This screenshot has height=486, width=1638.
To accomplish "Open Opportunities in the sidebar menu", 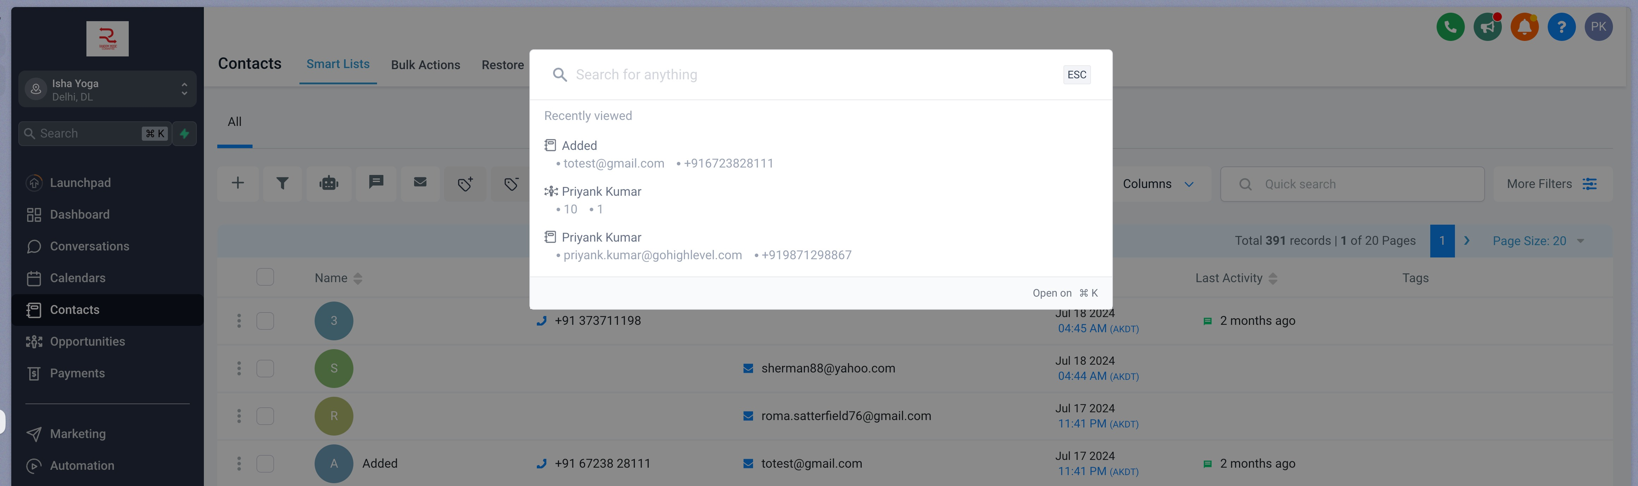I will tap(87, 342).
